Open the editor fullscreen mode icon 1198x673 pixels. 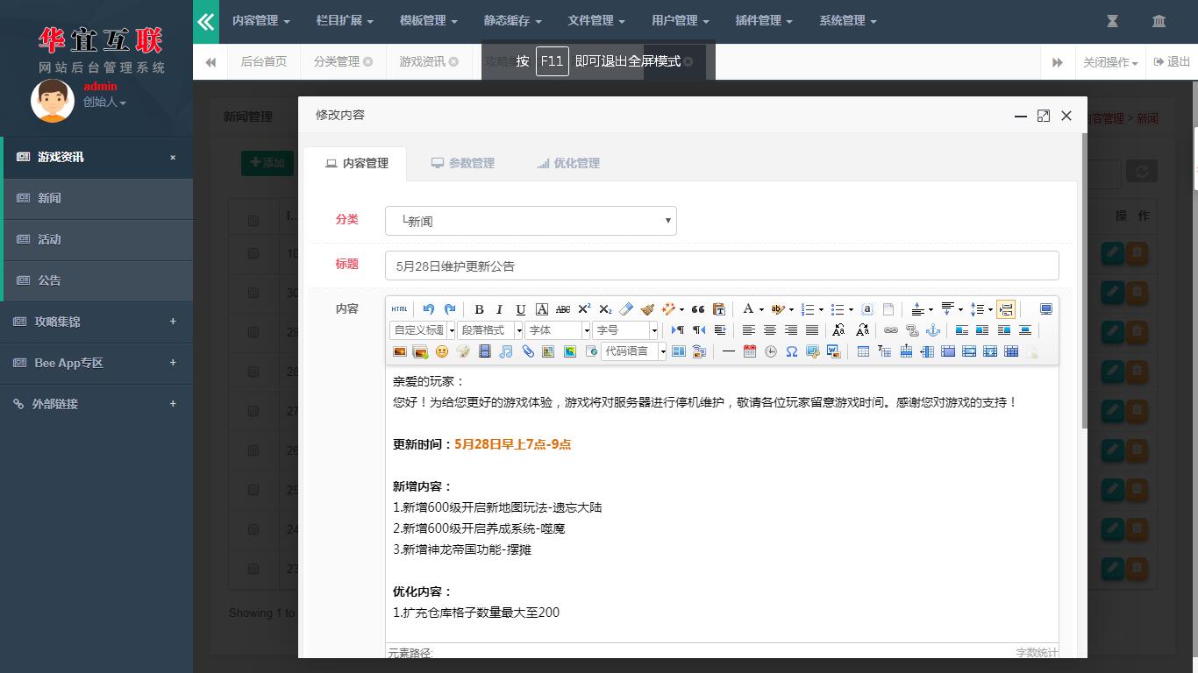1046,309
